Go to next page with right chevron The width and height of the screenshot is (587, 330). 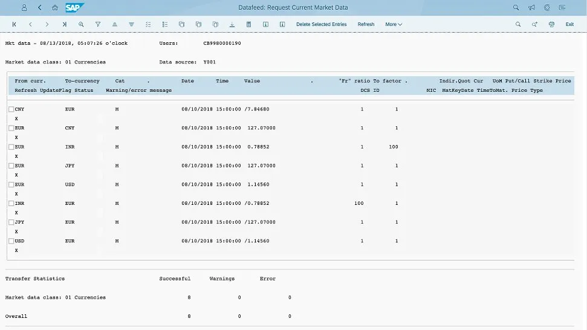(47, 24)
